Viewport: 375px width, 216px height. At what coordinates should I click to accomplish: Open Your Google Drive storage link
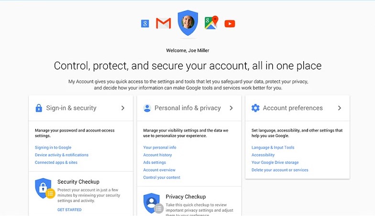pyautogui.click(x=275, y=162)
